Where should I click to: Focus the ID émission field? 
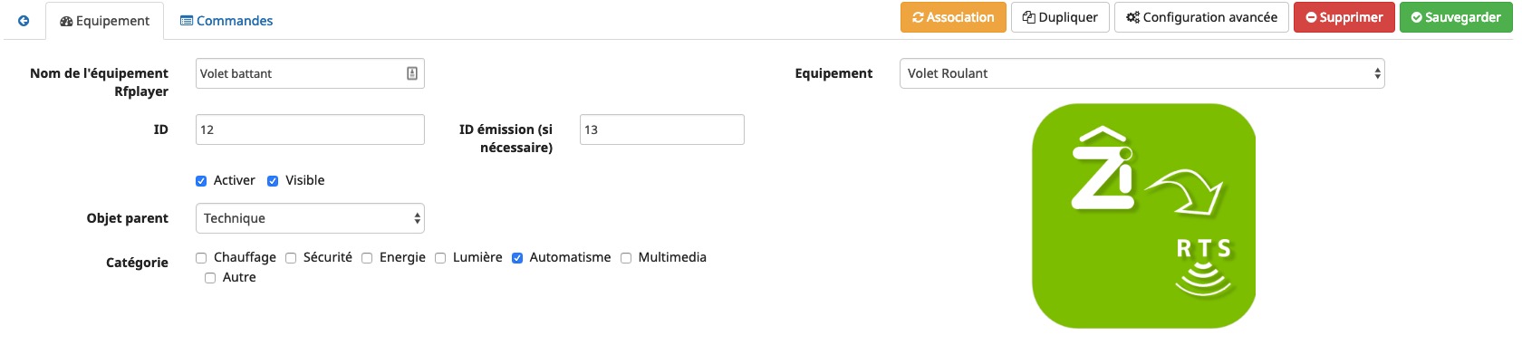(661, 129)
